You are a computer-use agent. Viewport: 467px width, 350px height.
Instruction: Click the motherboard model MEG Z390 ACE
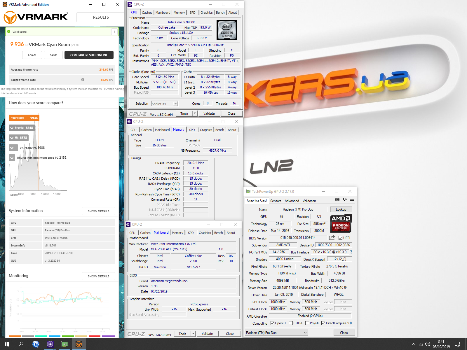178,249
